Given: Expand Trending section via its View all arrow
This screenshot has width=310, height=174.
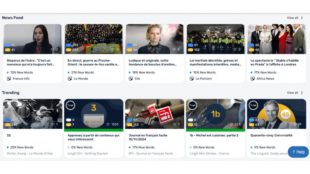Looking at the screenshot, I should (302, 93).
